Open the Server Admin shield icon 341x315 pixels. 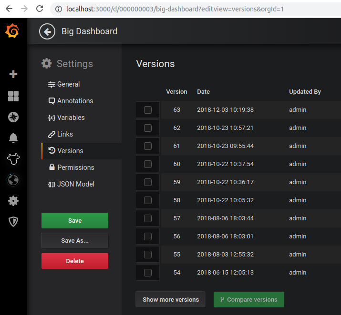point(13,222)
